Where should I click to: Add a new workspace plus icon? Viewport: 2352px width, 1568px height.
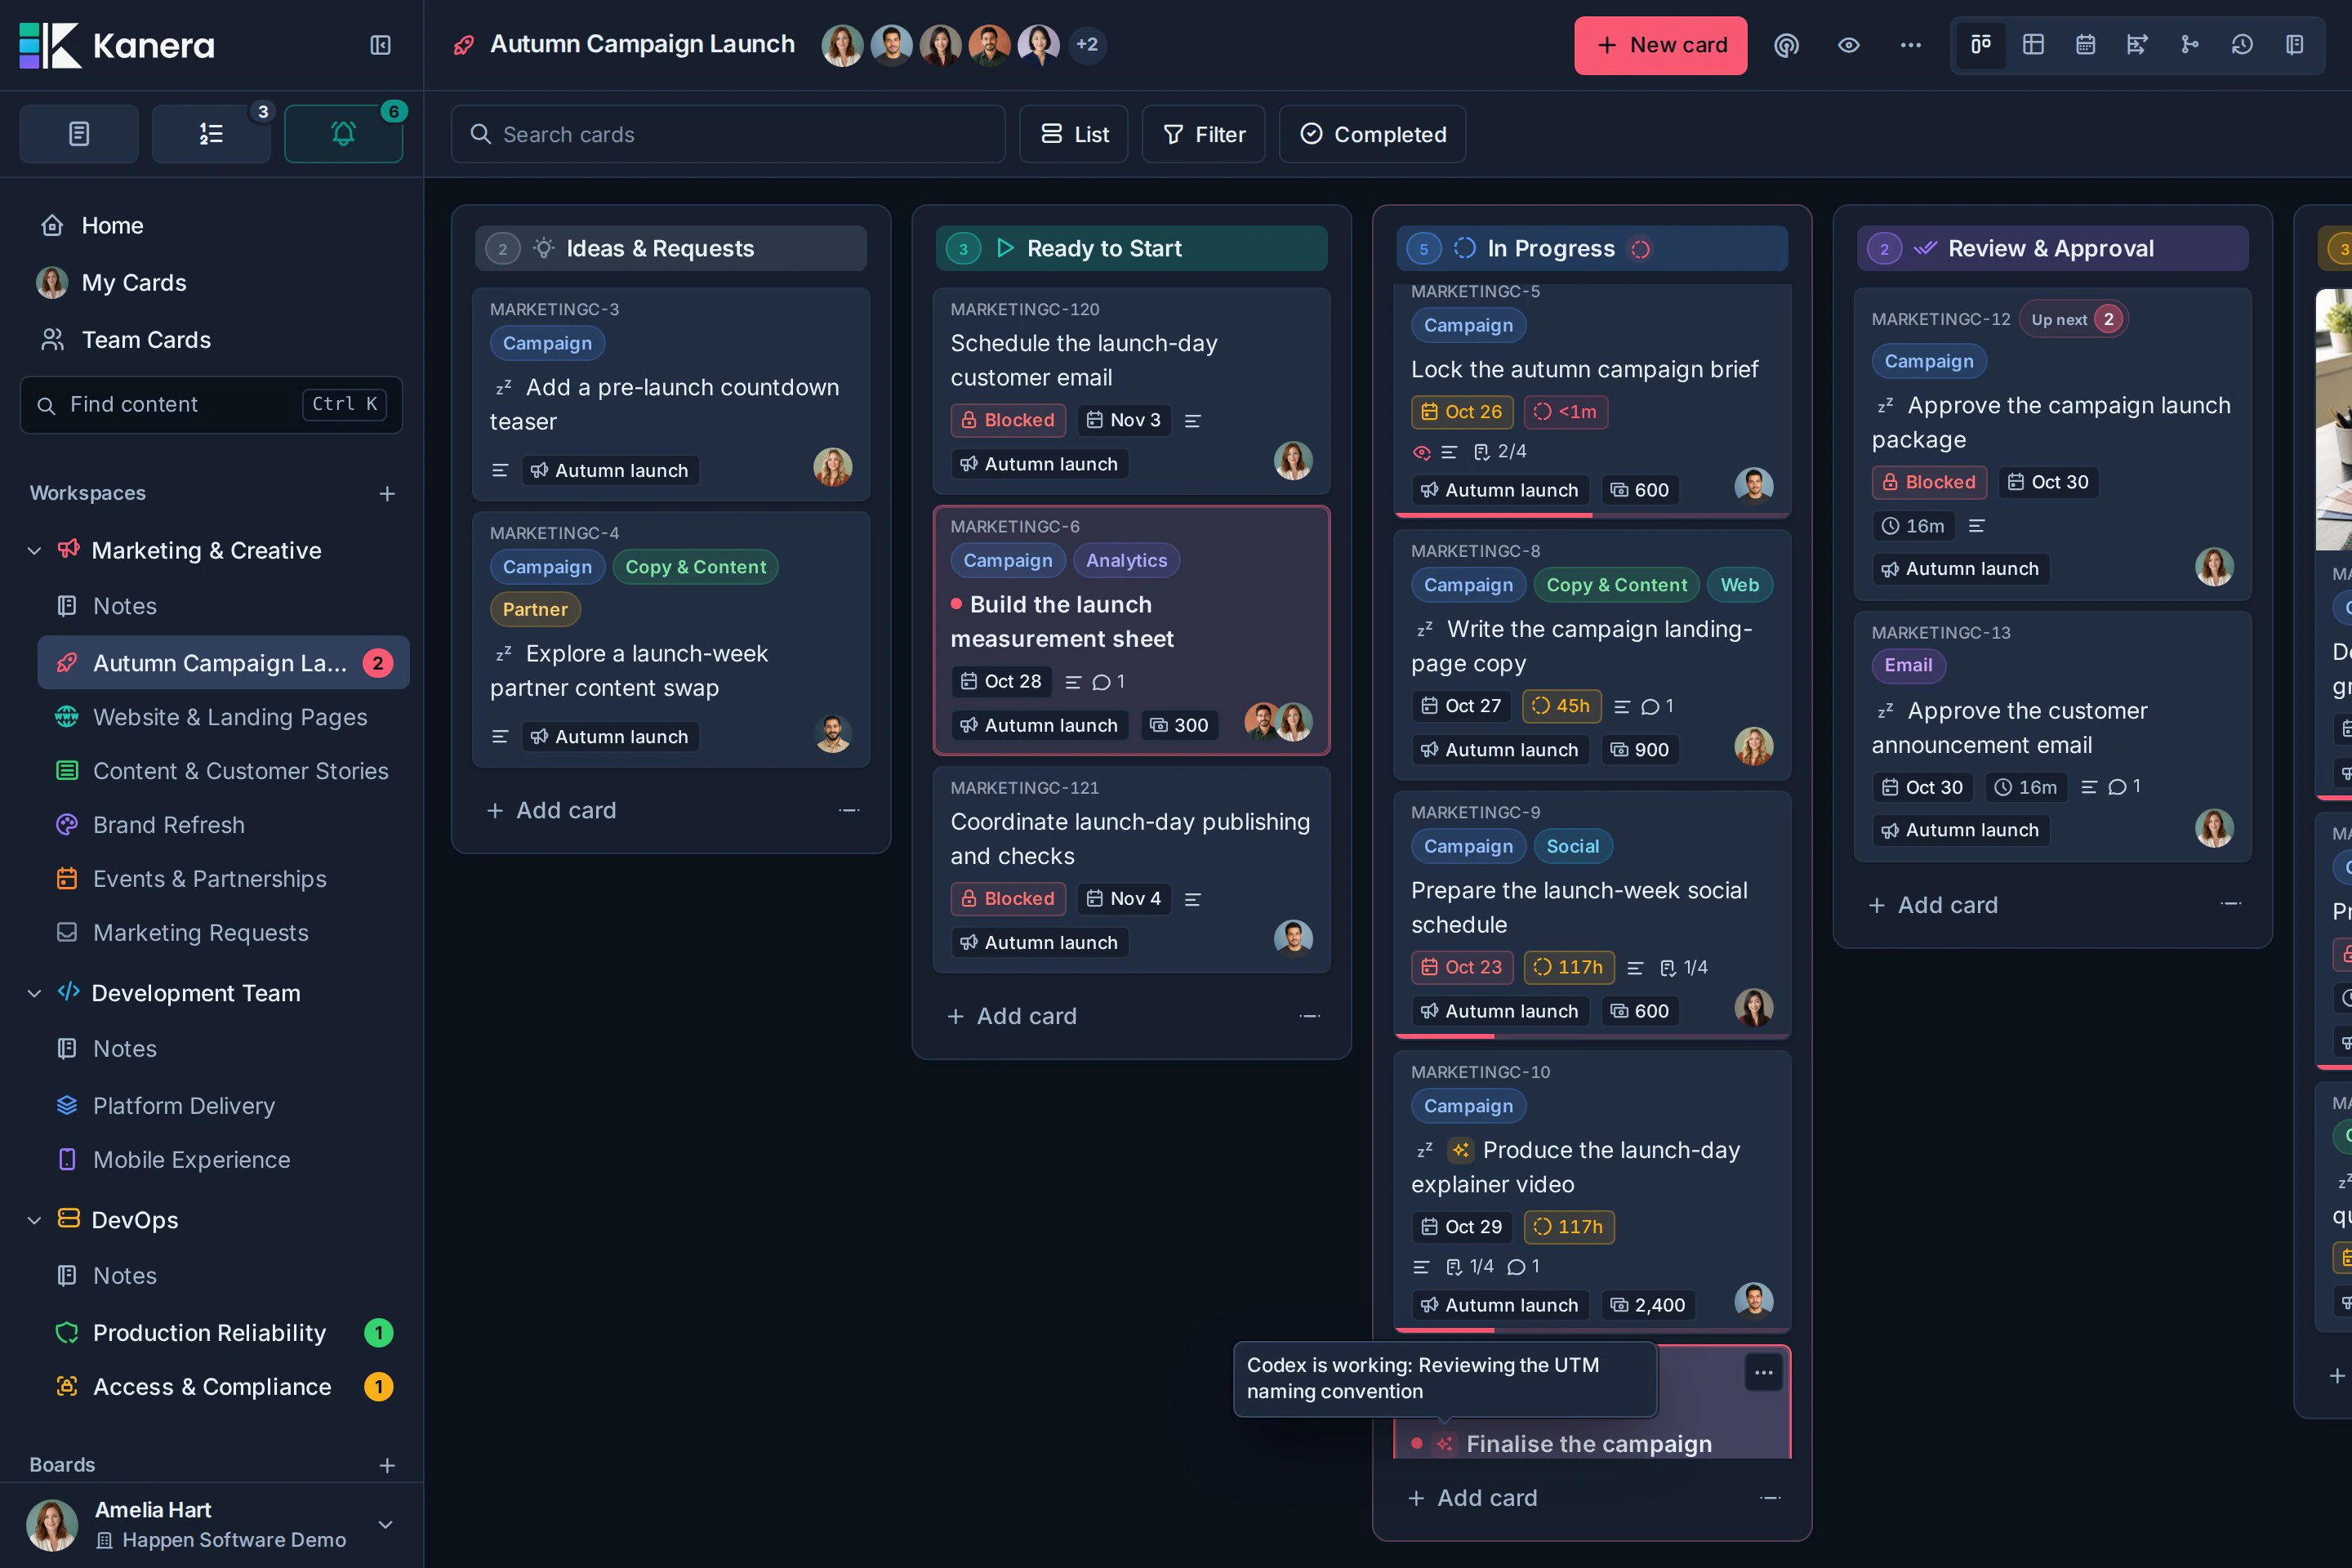click(x=387, y=494)
